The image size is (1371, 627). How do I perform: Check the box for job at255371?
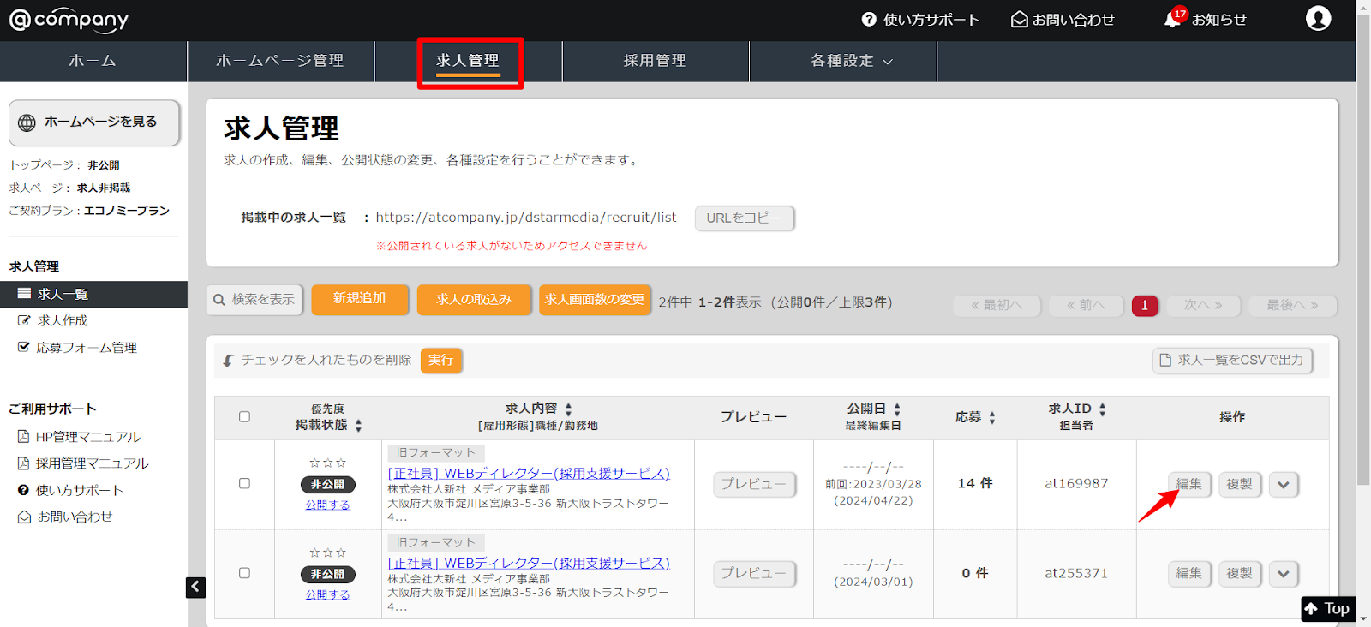pyautogui.click(x=244, y=573)
